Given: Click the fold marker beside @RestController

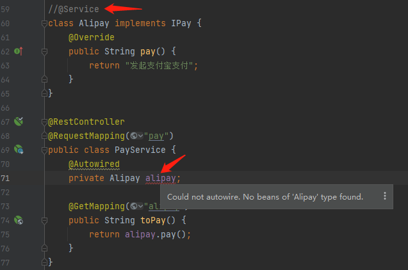Looking at the screenshot, I should tap(44, 122).
